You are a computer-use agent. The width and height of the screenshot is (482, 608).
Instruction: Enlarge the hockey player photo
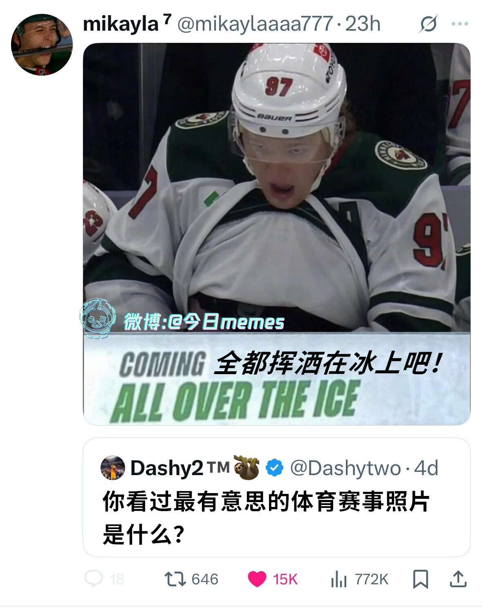276,234
